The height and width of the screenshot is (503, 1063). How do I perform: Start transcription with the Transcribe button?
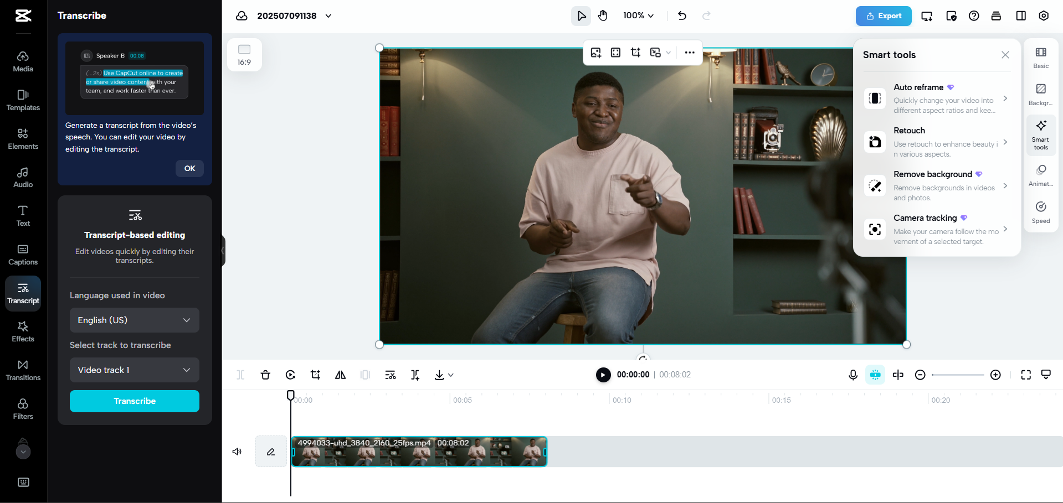(134, 401)
